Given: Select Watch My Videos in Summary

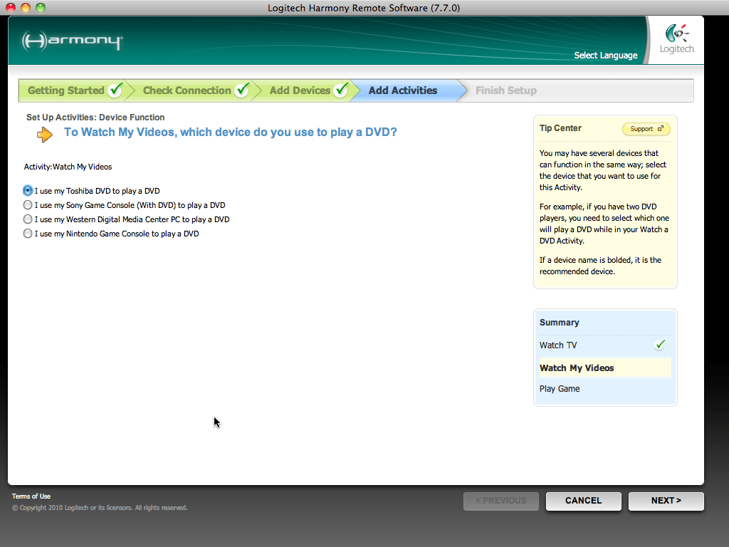Looking at the screenshot, I should (576, 368).
